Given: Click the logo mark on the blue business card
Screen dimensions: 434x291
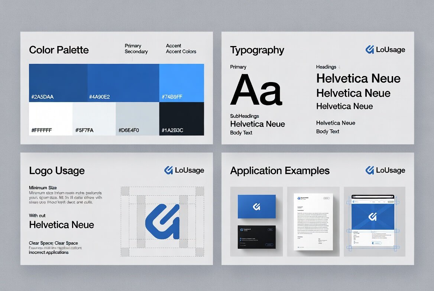Looking at the screenshot, I should click(x=256, y=206).
